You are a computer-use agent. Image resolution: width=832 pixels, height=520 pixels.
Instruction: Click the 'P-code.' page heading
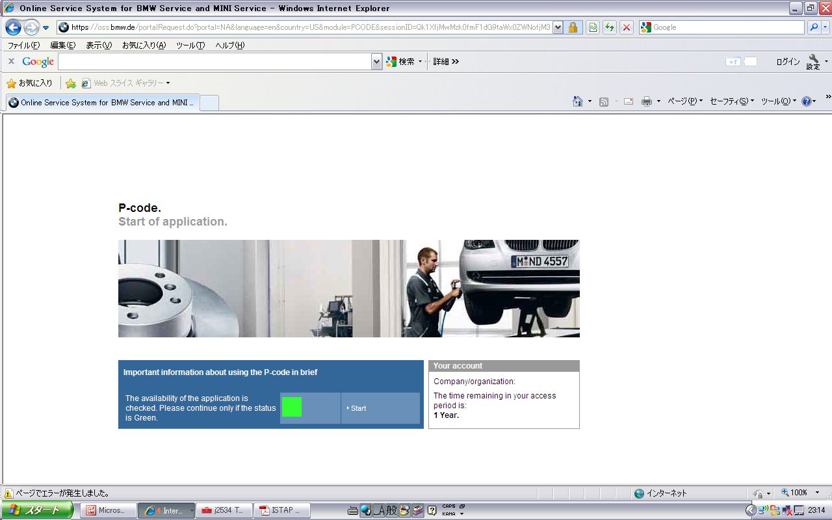[x=140, y=208]
